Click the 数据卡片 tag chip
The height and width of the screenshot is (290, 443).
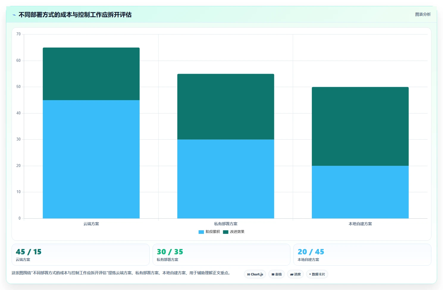click(317, 274)
